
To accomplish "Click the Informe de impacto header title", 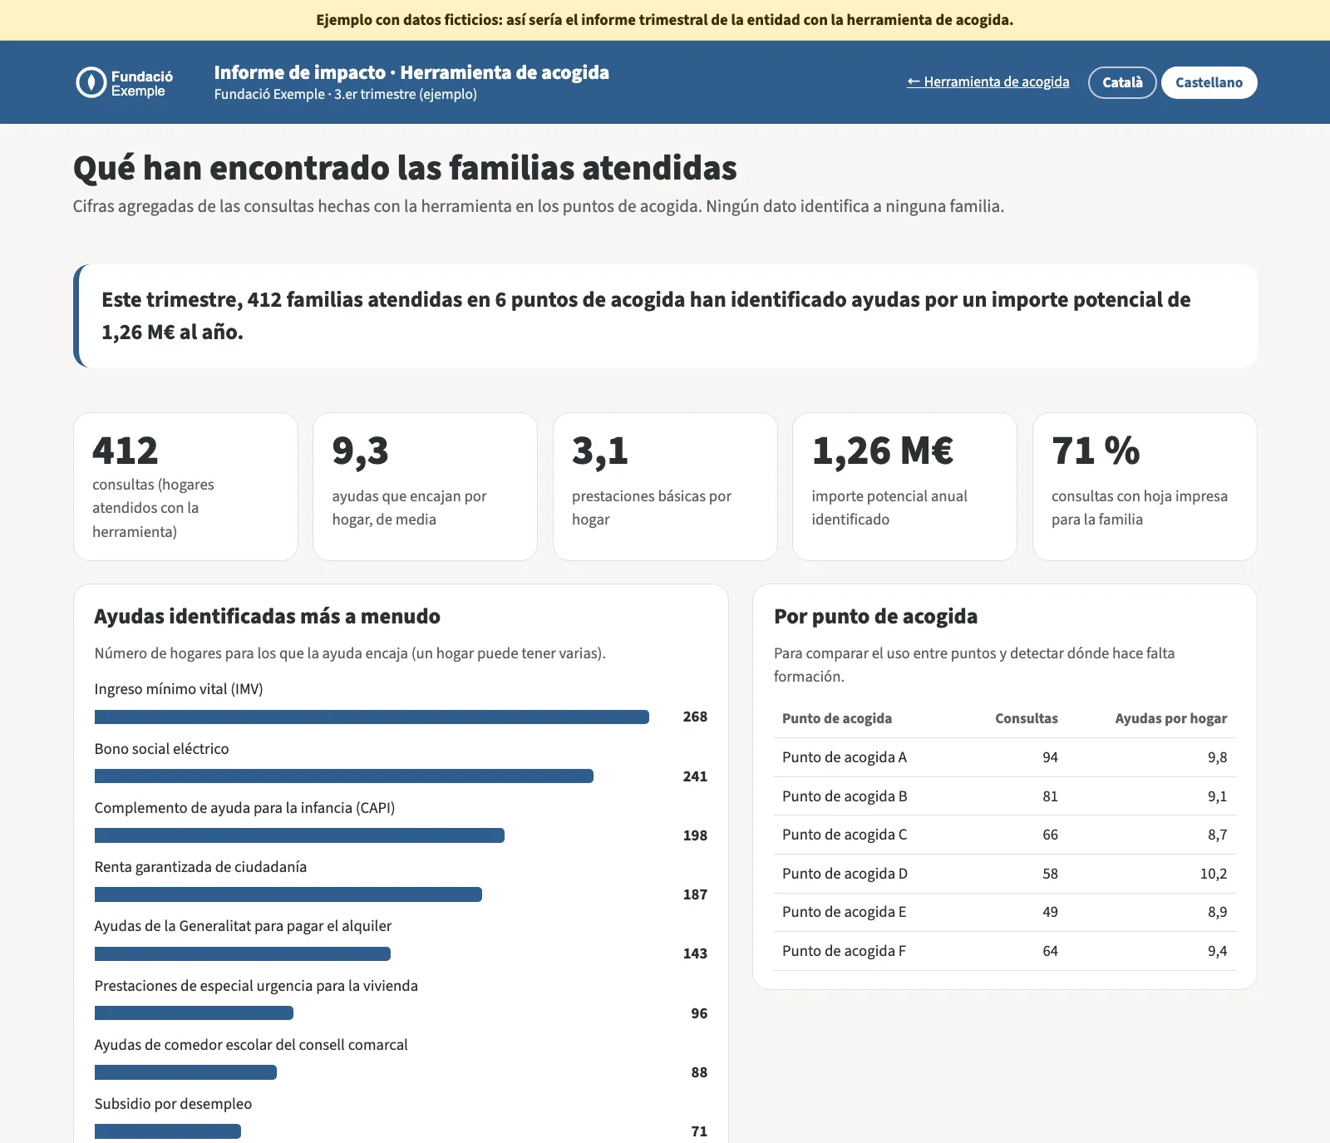I will click(x=411, y=72).
